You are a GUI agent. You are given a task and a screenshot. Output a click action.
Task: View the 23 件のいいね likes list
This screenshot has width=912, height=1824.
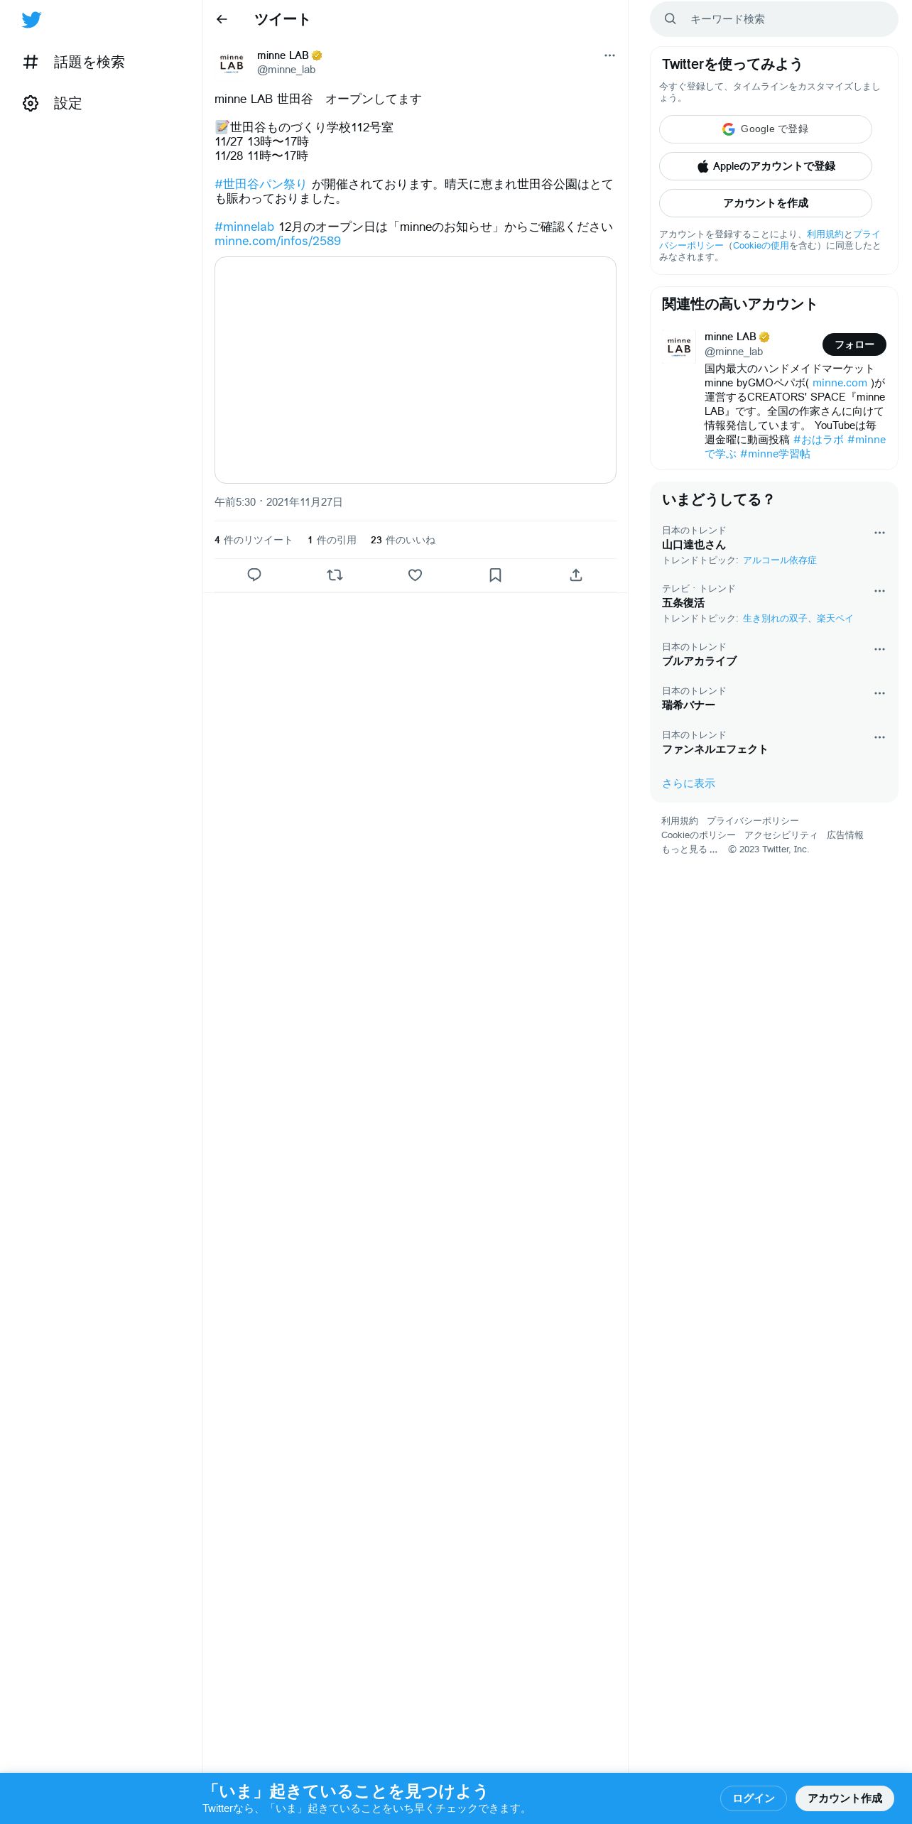point(403,541)
